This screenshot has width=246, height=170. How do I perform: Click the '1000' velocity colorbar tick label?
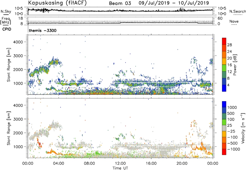[232, 107]
